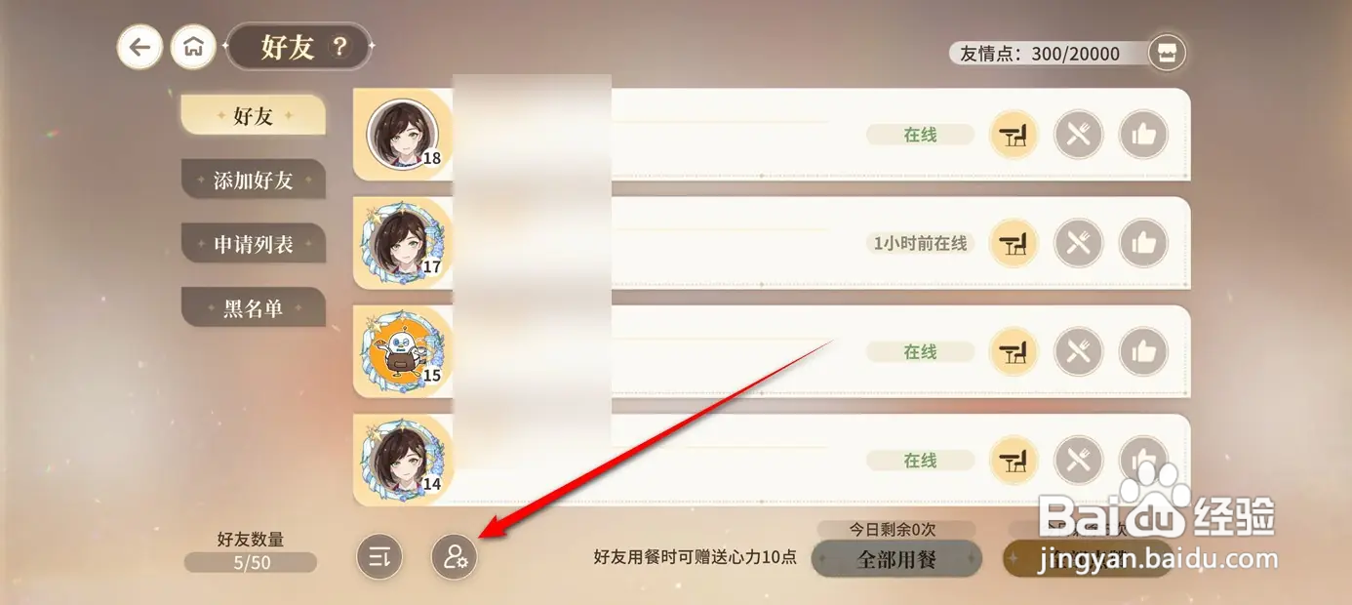
Task: Click the 全部用餐 button
Action: click(x=896, y=559)
